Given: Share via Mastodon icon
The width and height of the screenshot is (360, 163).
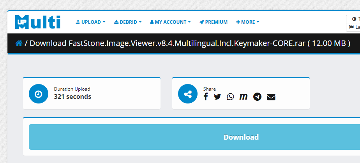Looking at the screenshot, I should click(244, 97).
